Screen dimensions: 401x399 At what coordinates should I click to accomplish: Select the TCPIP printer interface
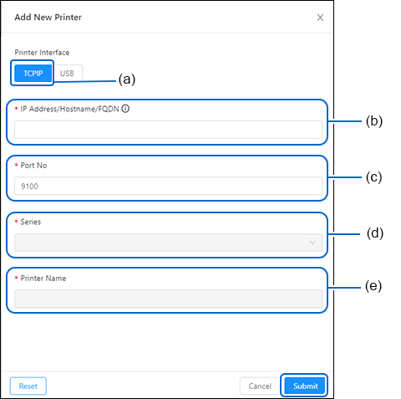tap(33, 73)
